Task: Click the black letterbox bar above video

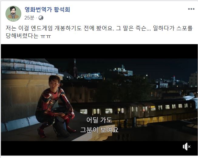Action: coord(99,51)
